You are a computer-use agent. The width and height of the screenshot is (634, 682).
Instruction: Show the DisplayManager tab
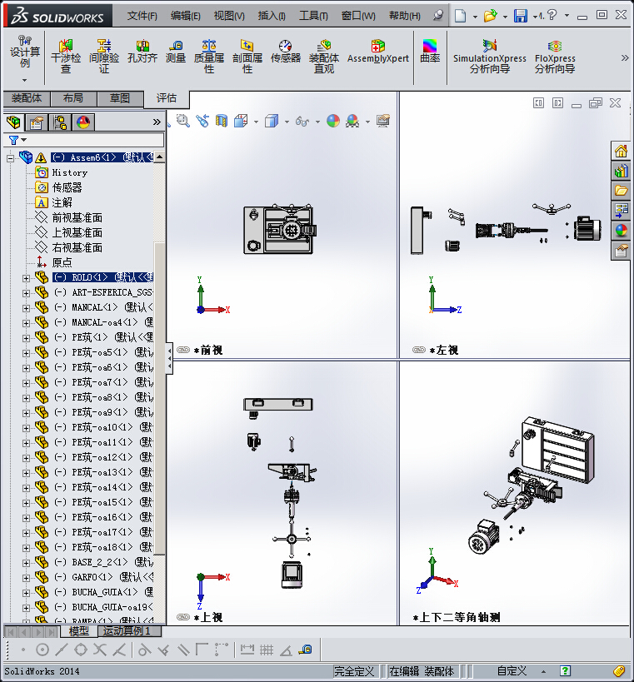coord(83,122)
